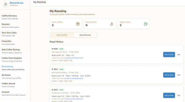This screenshot has width=185, height=102.
Task: Click the My Roasting header title
Action: click(x=39, y=2)
